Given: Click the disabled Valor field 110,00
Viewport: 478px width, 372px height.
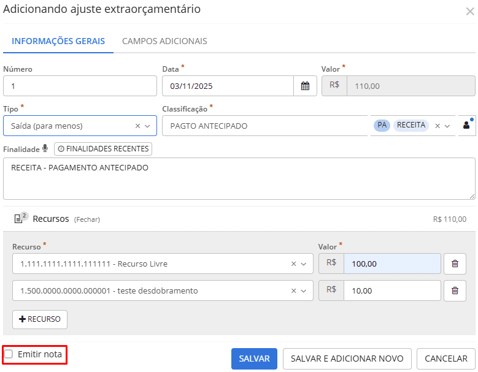Looking at the screenshot, I should pyautogui.click(x=411, y=86).
